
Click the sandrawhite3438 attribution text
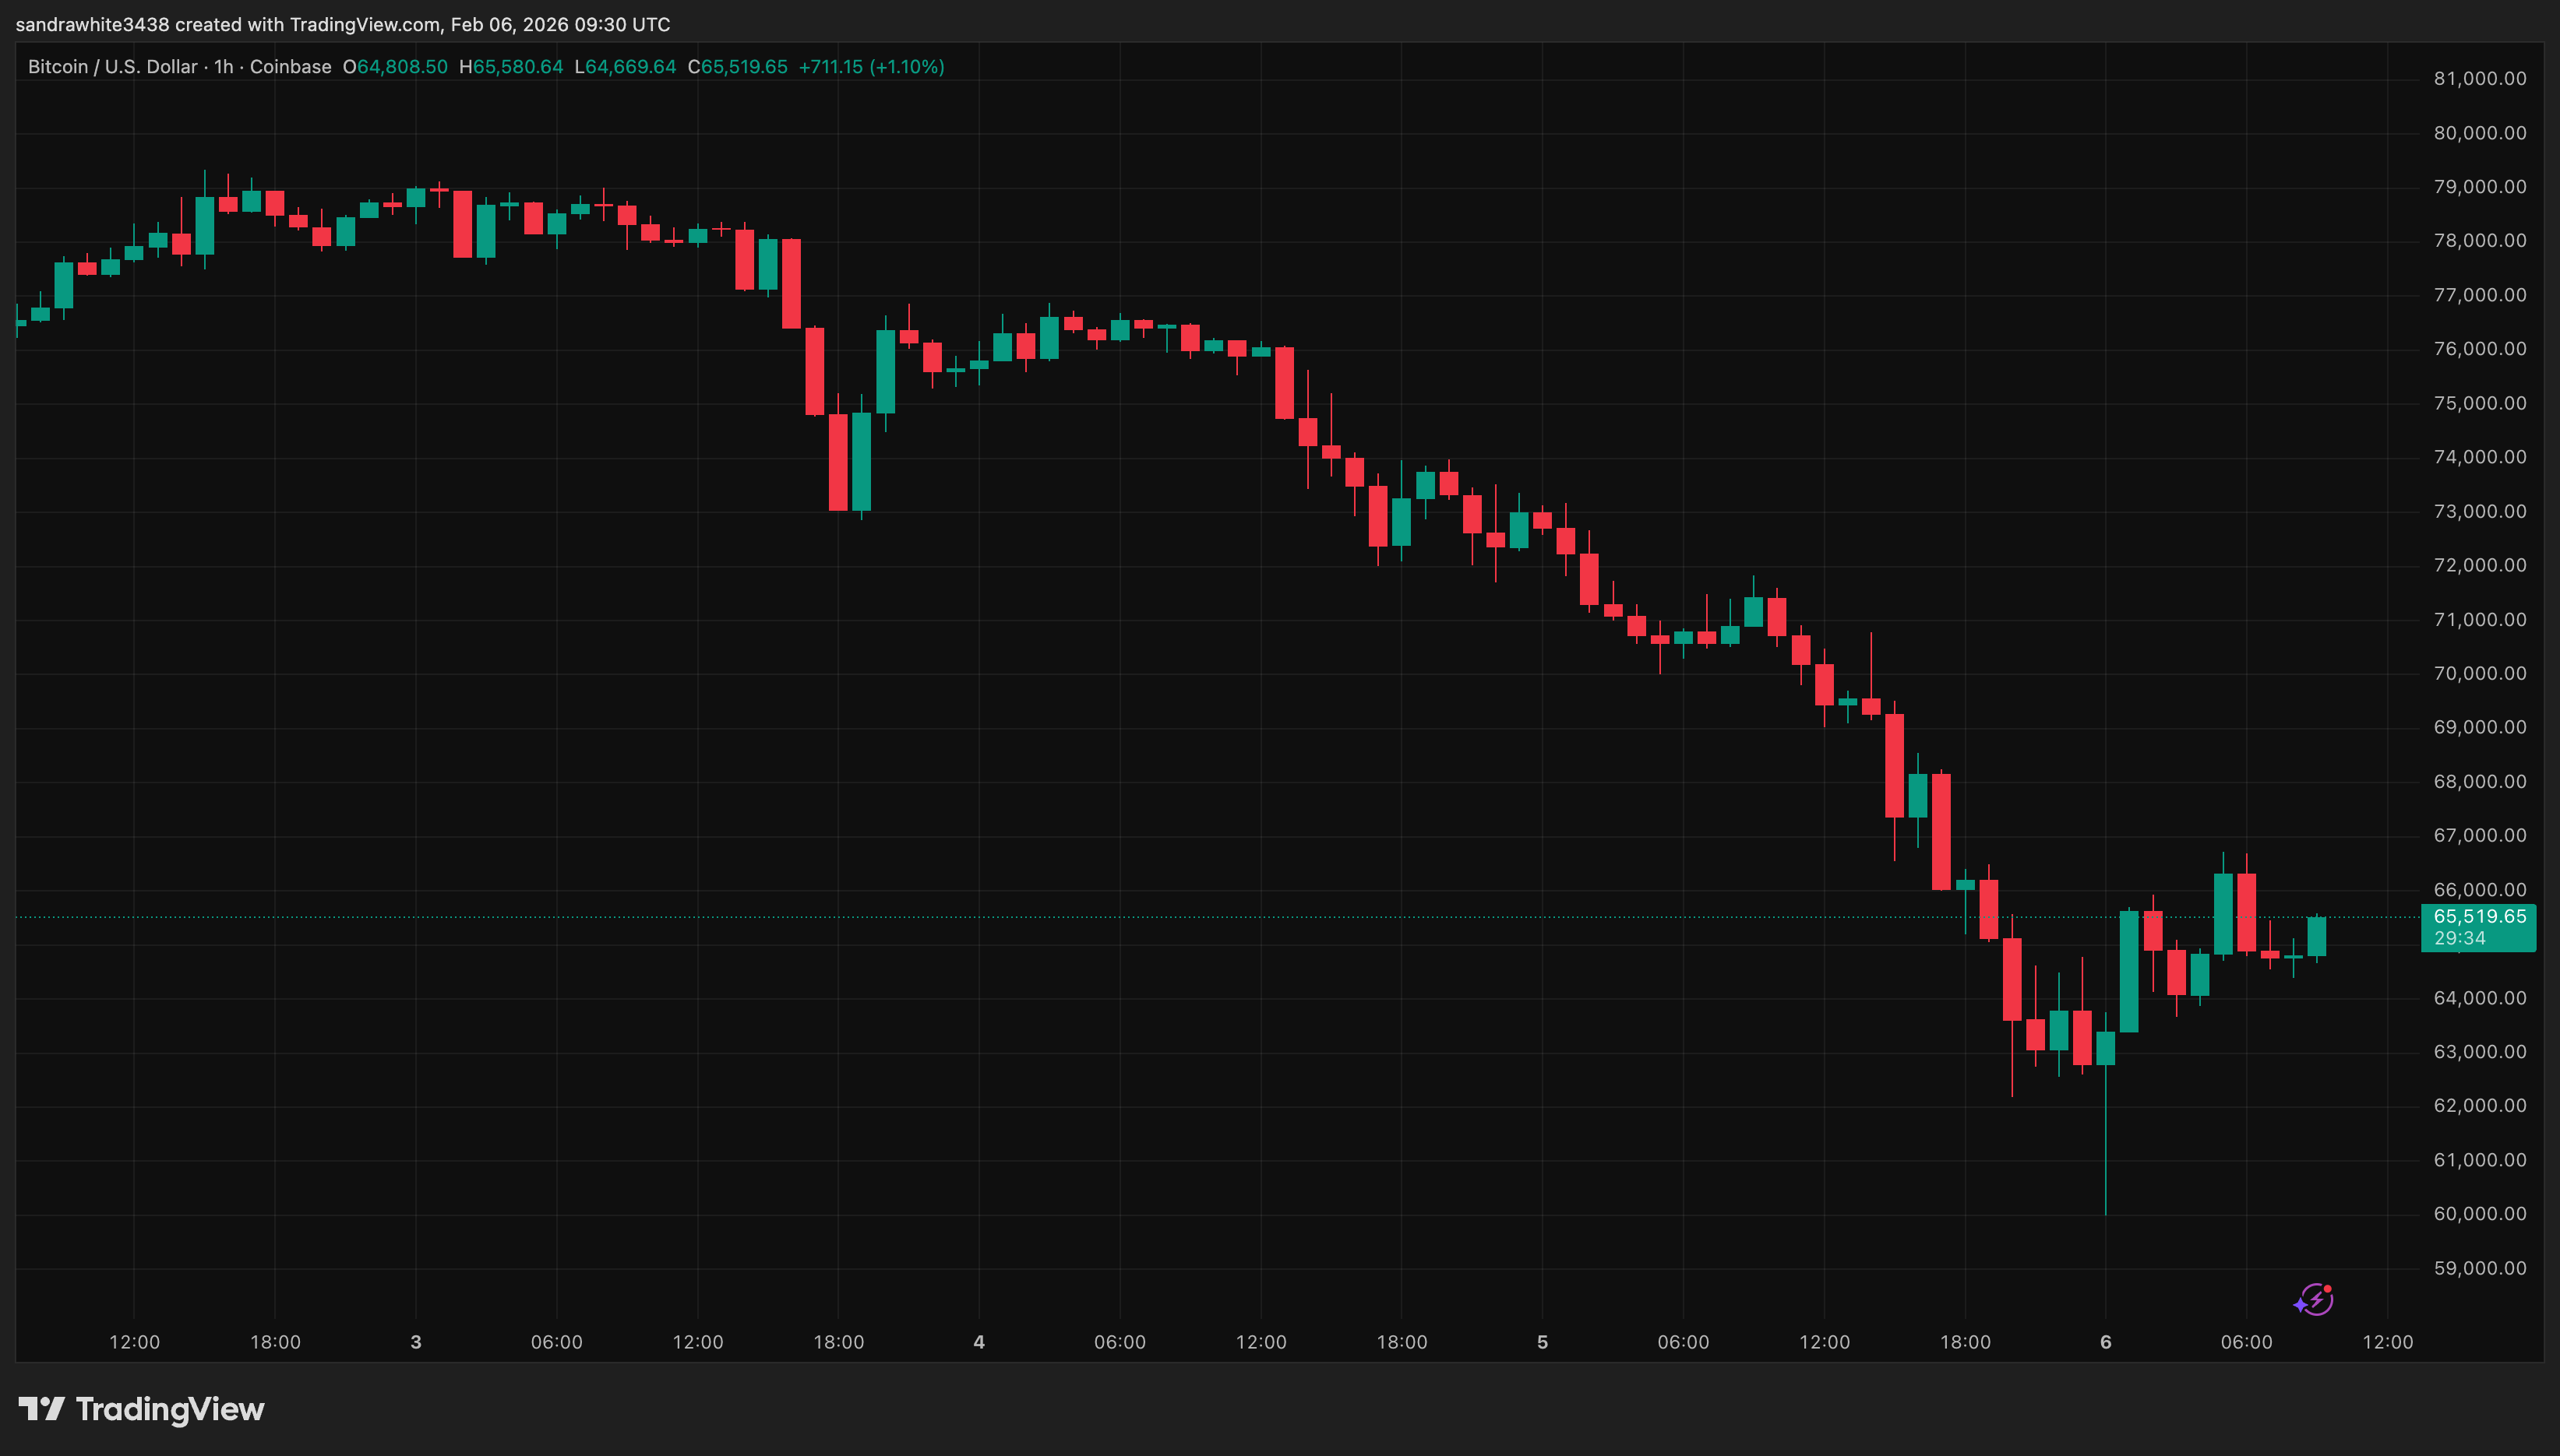click(95, 24)
